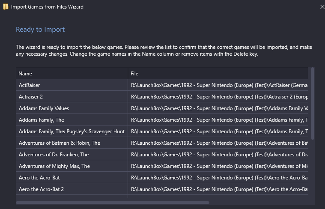The image size is (325, 209).
Task: Click file path in 'Addams Family, The' row
Action: click(218, 120)
